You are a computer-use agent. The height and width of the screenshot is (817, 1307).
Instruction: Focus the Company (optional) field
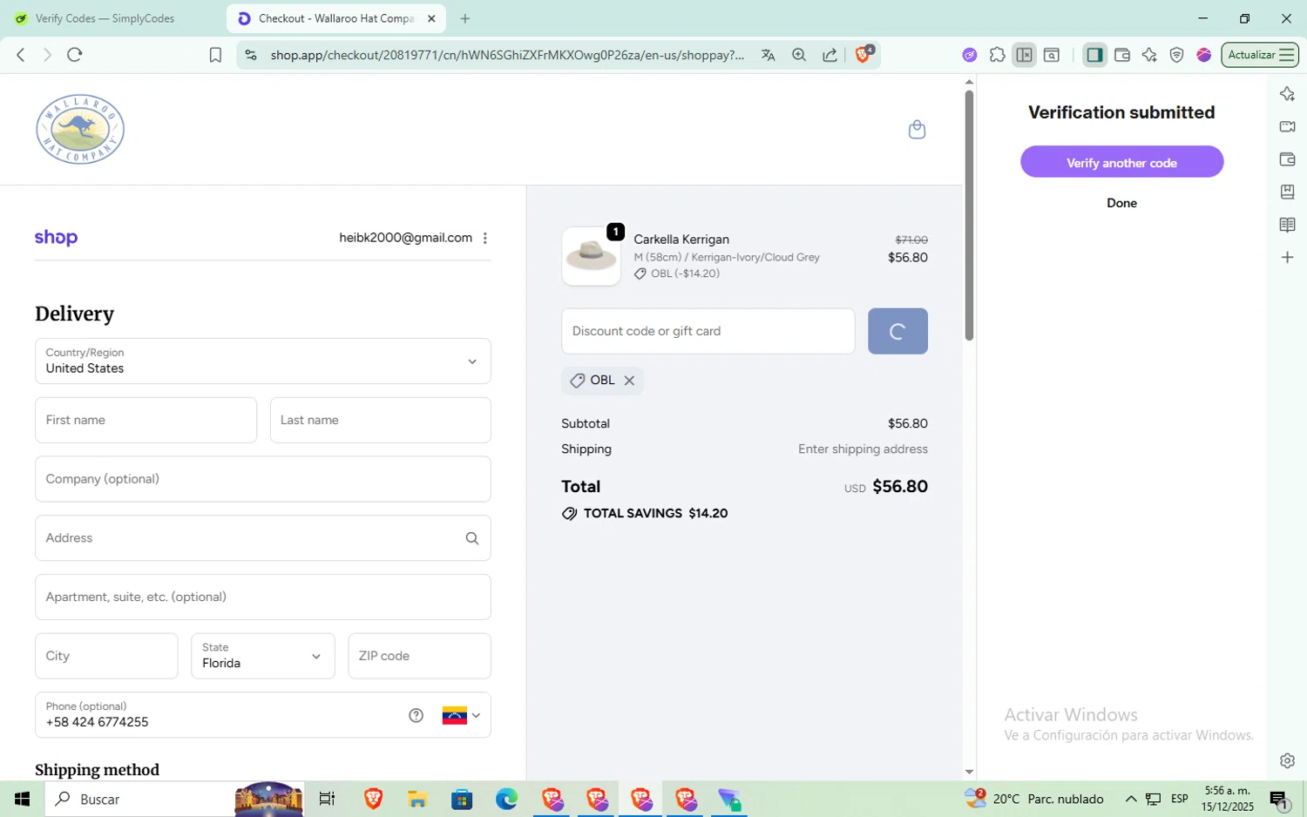click(x=262, y=479)
